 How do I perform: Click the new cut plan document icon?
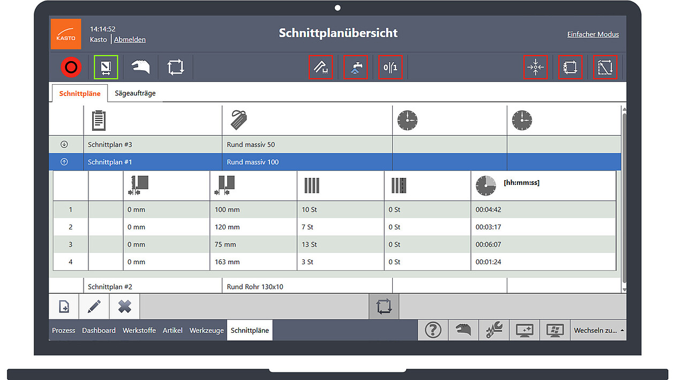tap(64, 307)
